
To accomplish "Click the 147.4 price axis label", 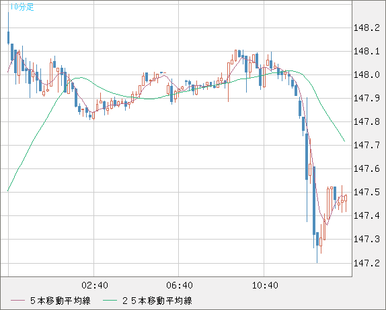I will pos(366,215).
